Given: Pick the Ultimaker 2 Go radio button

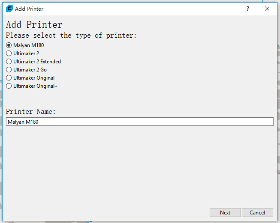Looking at the screenshot, I should 9,70.
